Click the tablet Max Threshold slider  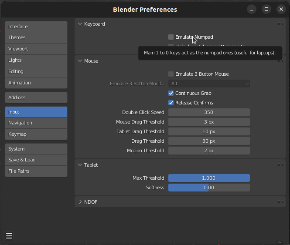pos(209,178)
